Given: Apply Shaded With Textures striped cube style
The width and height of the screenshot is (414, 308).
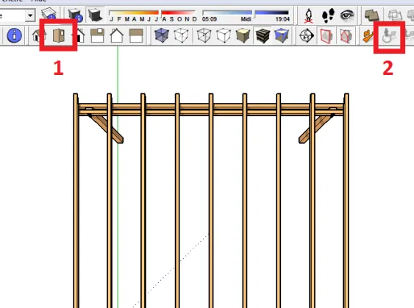Looking at the screenshot, I should click(263, 35).
